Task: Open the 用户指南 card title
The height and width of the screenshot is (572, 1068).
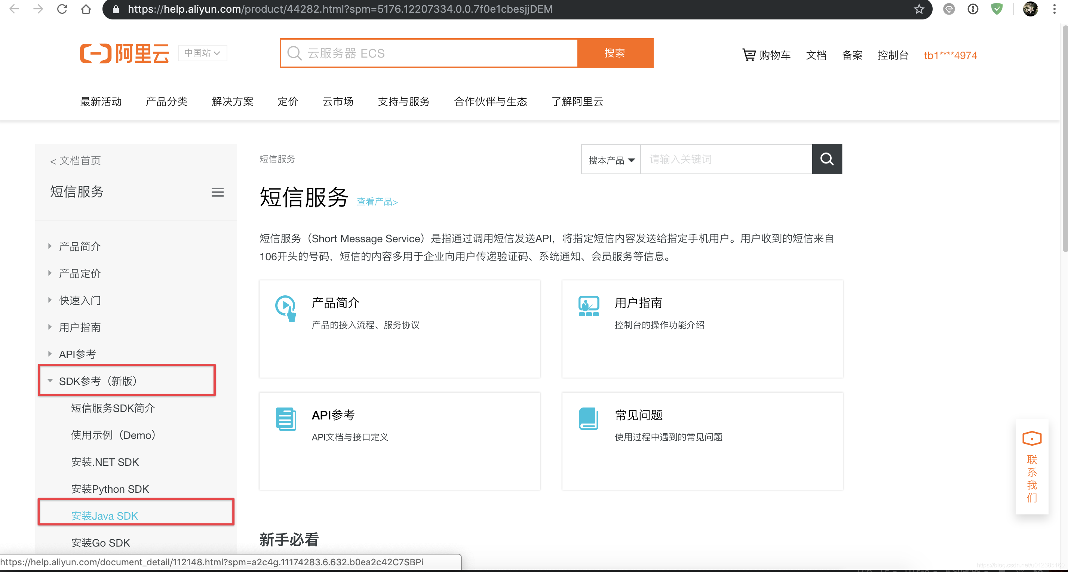Action: click(x=638, y=303)
